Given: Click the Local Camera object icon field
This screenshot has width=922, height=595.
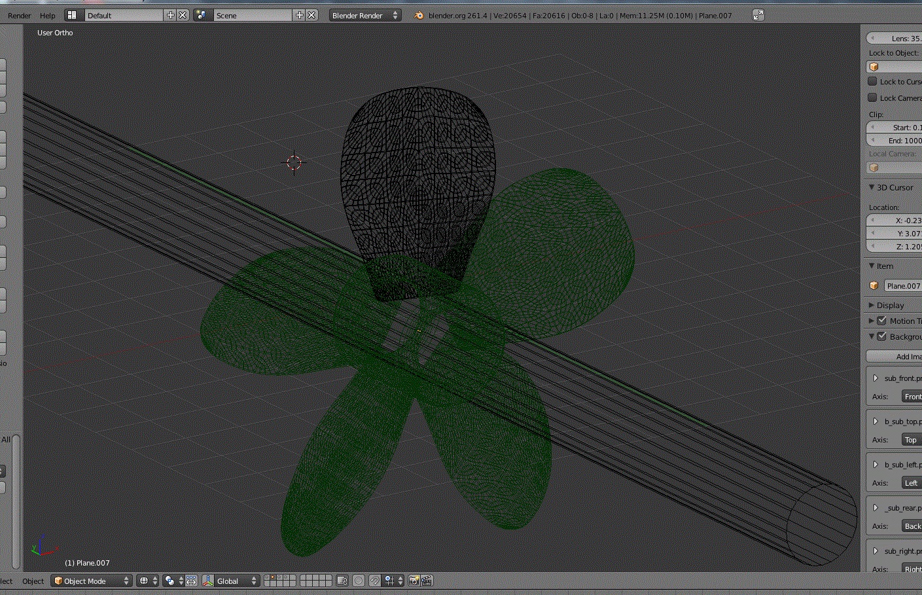Looking at the screenshot, I should tap(894, 168).
